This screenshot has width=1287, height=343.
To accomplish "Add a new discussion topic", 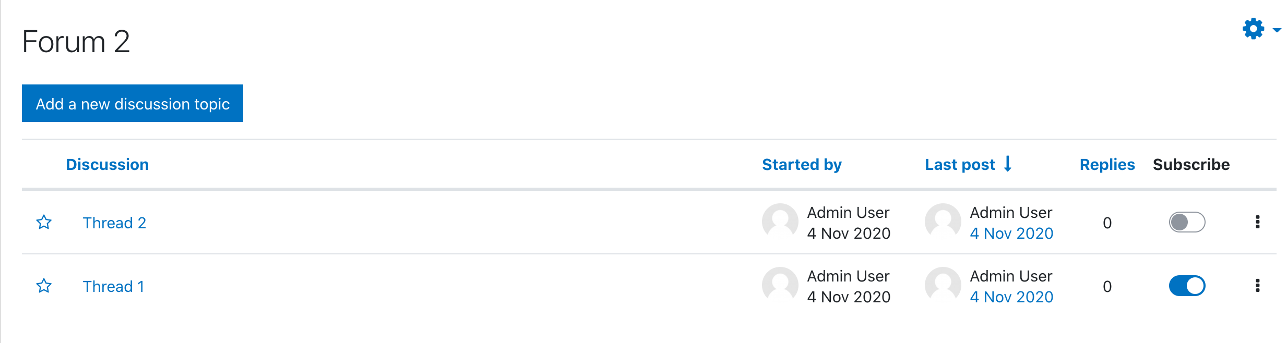I will click(133, 103).
